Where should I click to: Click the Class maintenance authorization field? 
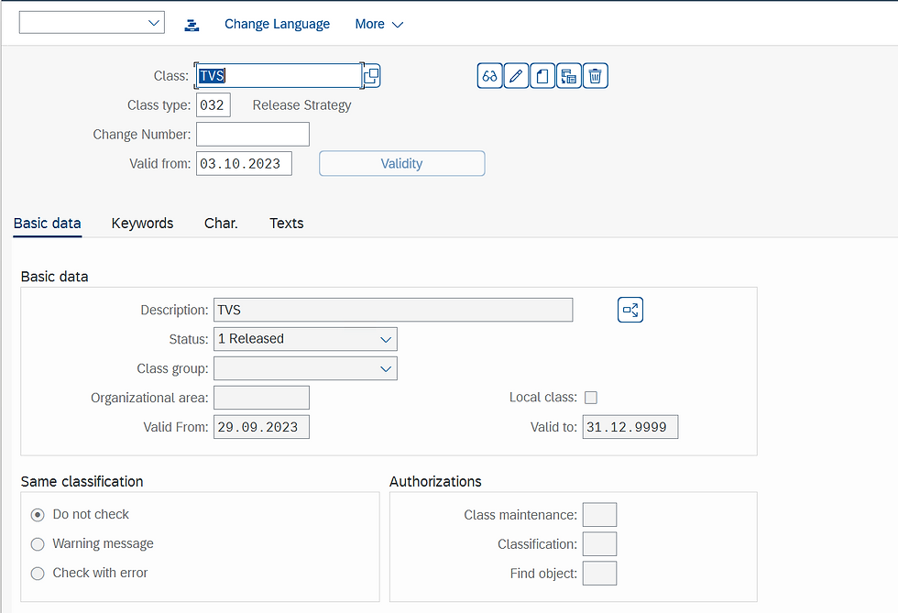[599, 514]
